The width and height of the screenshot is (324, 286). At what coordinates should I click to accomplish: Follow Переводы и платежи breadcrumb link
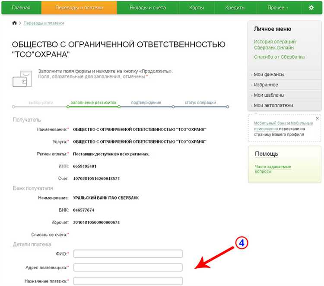[x=44, y=23]
